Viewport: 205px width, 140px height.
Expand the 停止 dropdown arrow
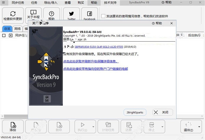(x=162, y=127)
